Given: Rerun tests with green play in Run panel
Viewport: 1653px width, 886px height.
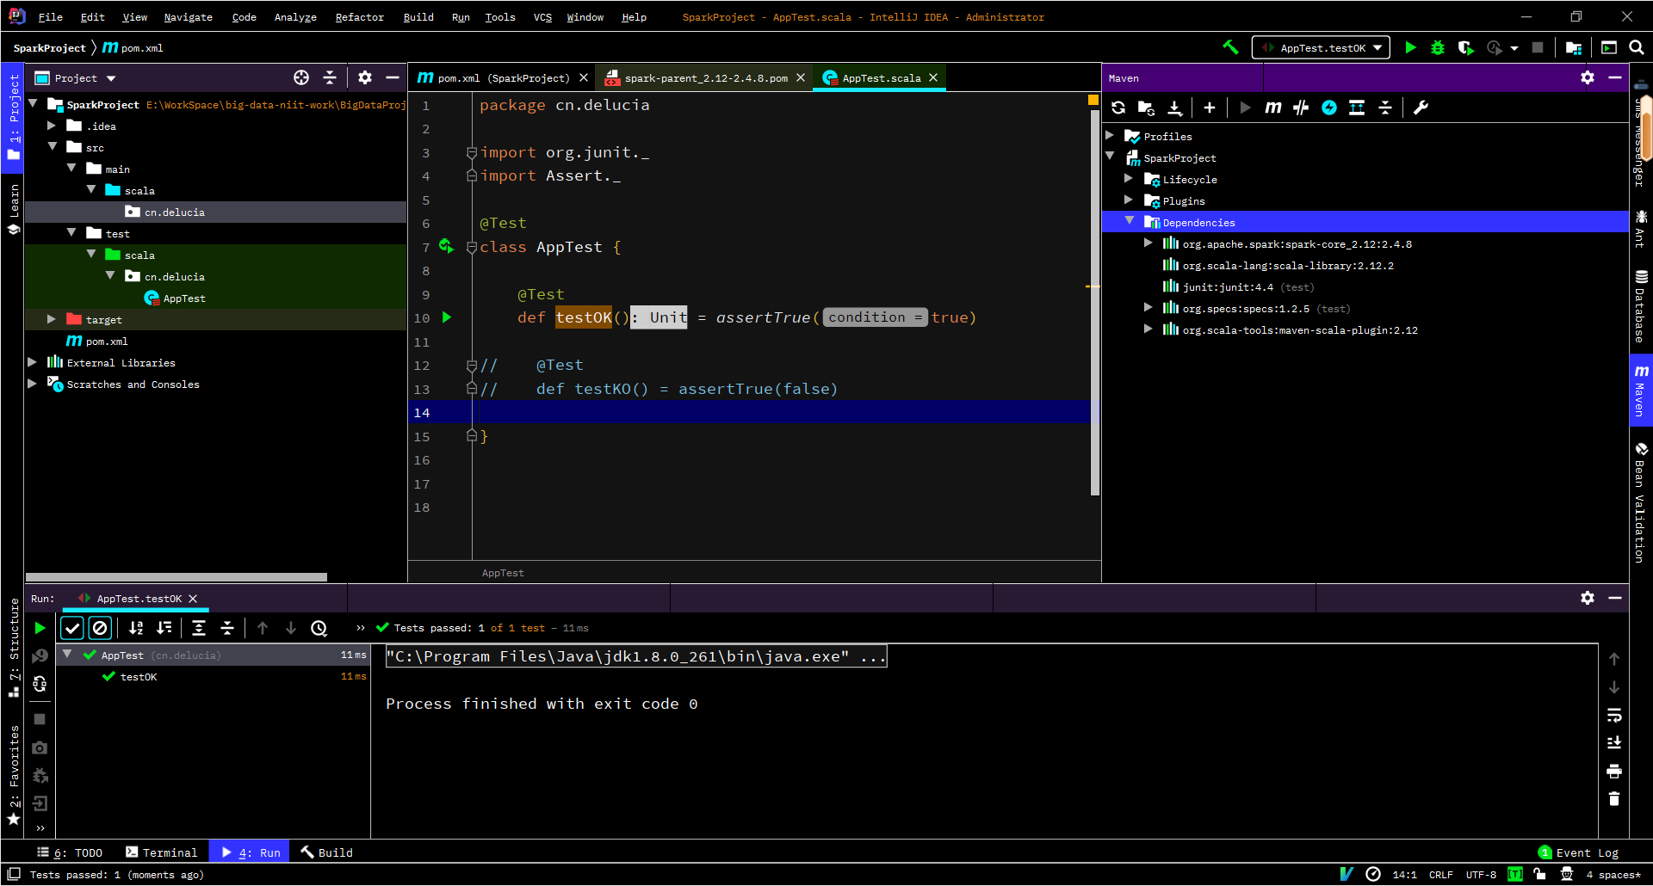Looking at the screenshot, I should [40, 628].
